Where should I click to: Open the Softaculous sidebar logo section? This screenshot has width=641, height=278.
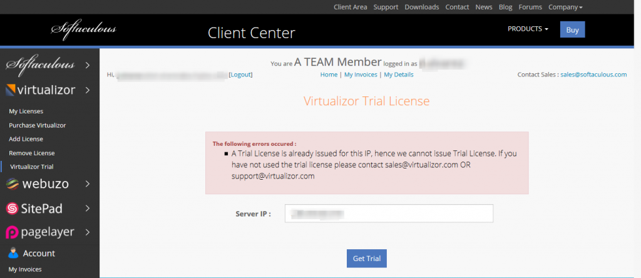pyautogui.click(x=40, y=64)
